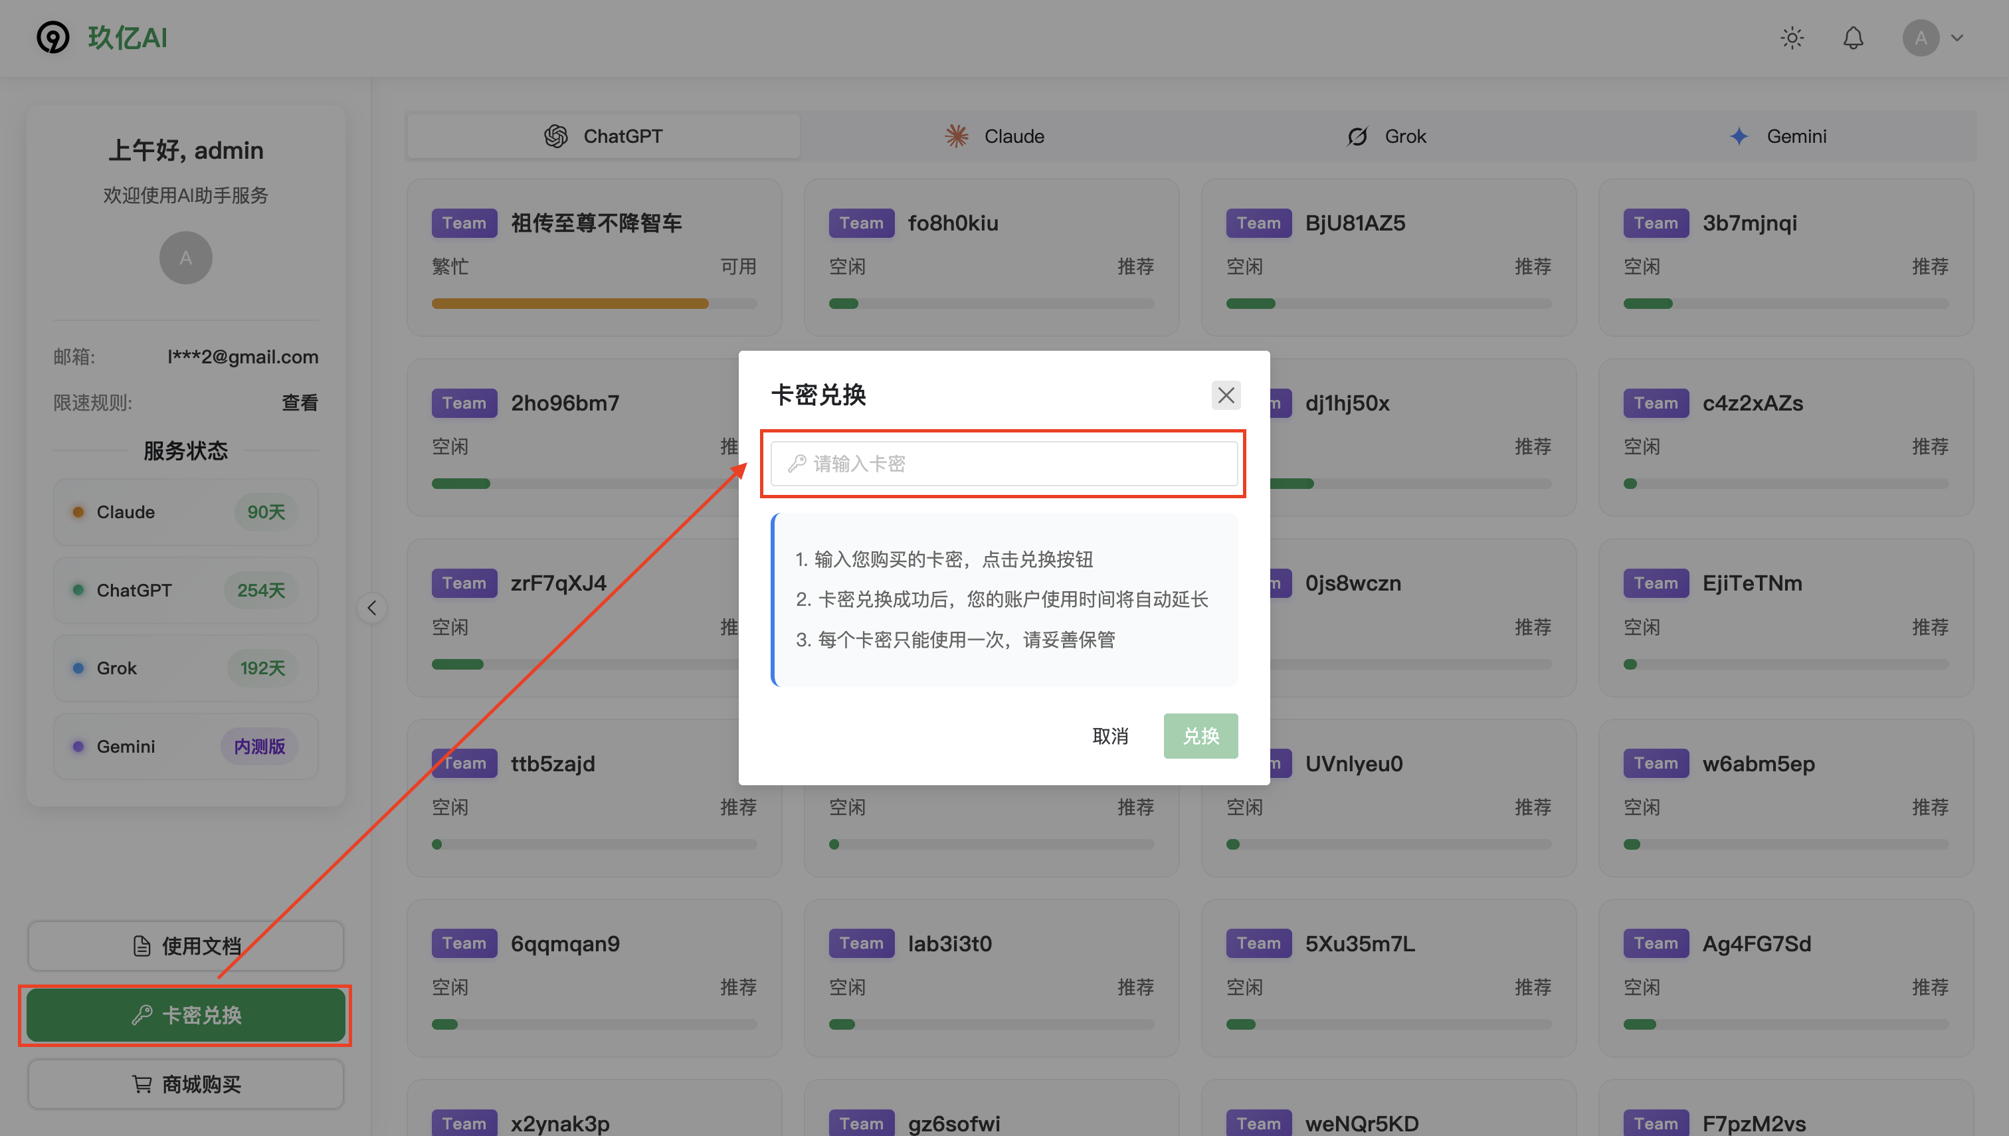Close the 卡密兑换 dialog with X
The width and height of the screenshot is (2009, 1136).
pos(1226,395)
